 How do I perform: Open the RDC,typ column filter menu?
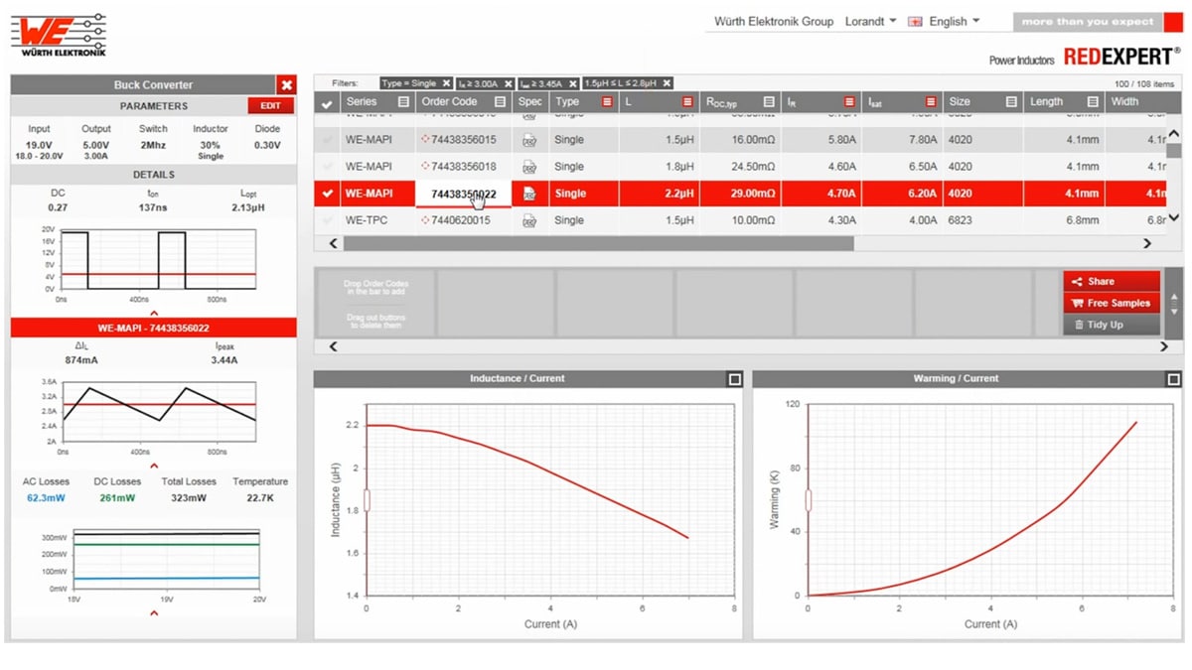click(x=769, y=102)
